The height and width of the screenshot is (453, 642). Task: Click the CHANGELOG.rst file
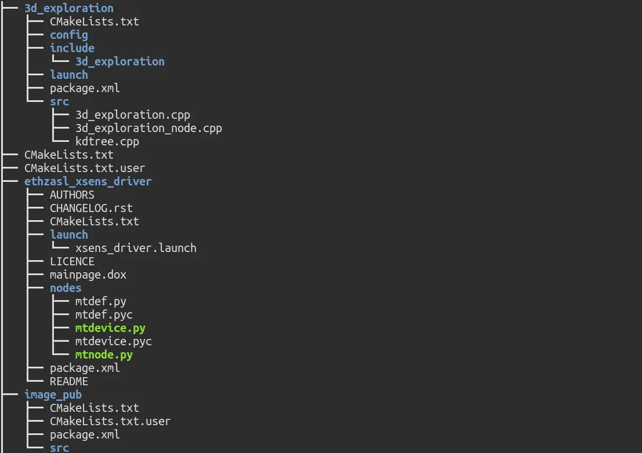pyautogui.click(x=91, y=208)
